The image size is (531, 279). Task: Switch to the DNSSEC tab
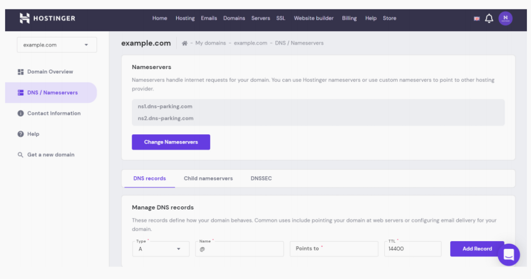tap(261, 178)
